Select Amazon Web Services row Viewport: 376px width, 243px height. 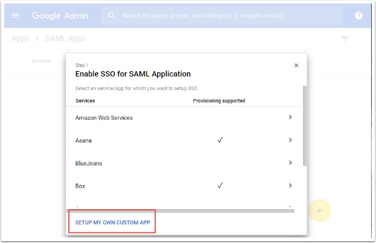click(x=183, y=117)
